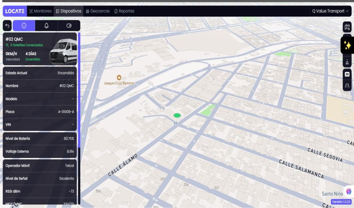Screen dimensions: 354x208
Task: Open the device info tab icon
Action: pyautogui.click(x=24, y=26)
